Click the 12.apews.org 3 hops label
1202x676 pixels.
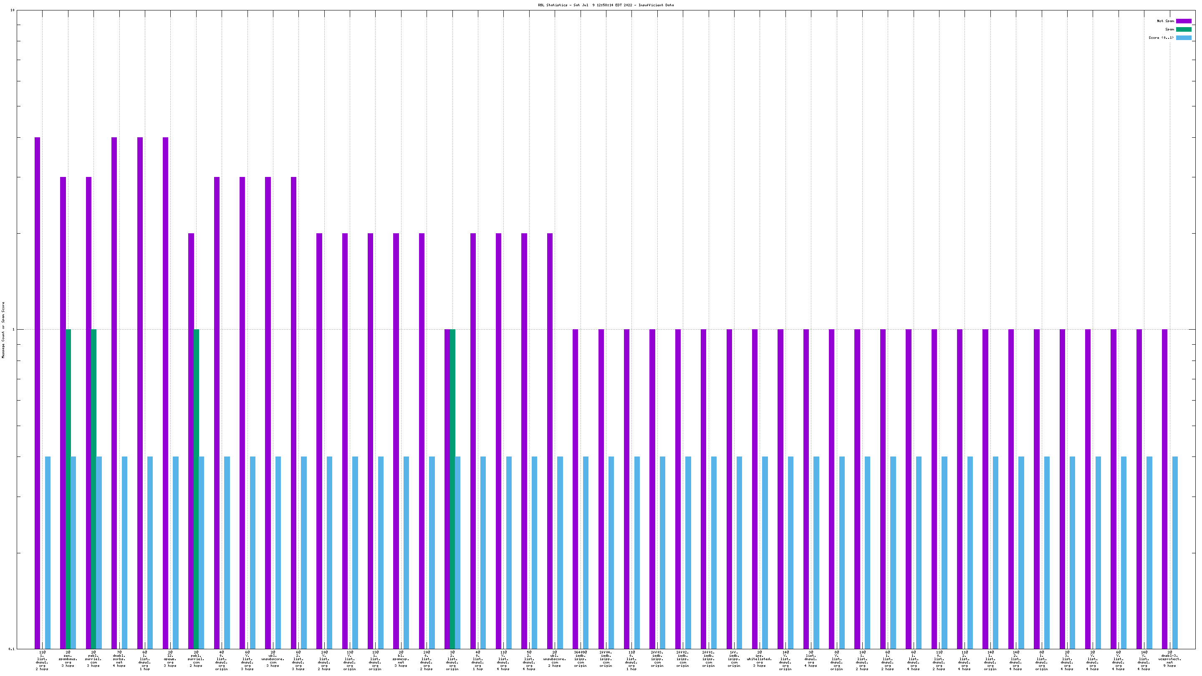pyautogui.click(x=170, y=660)
